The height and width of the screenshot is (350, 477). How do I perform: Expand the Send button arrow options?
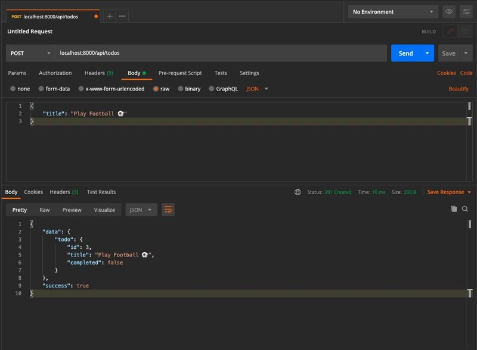427,53
